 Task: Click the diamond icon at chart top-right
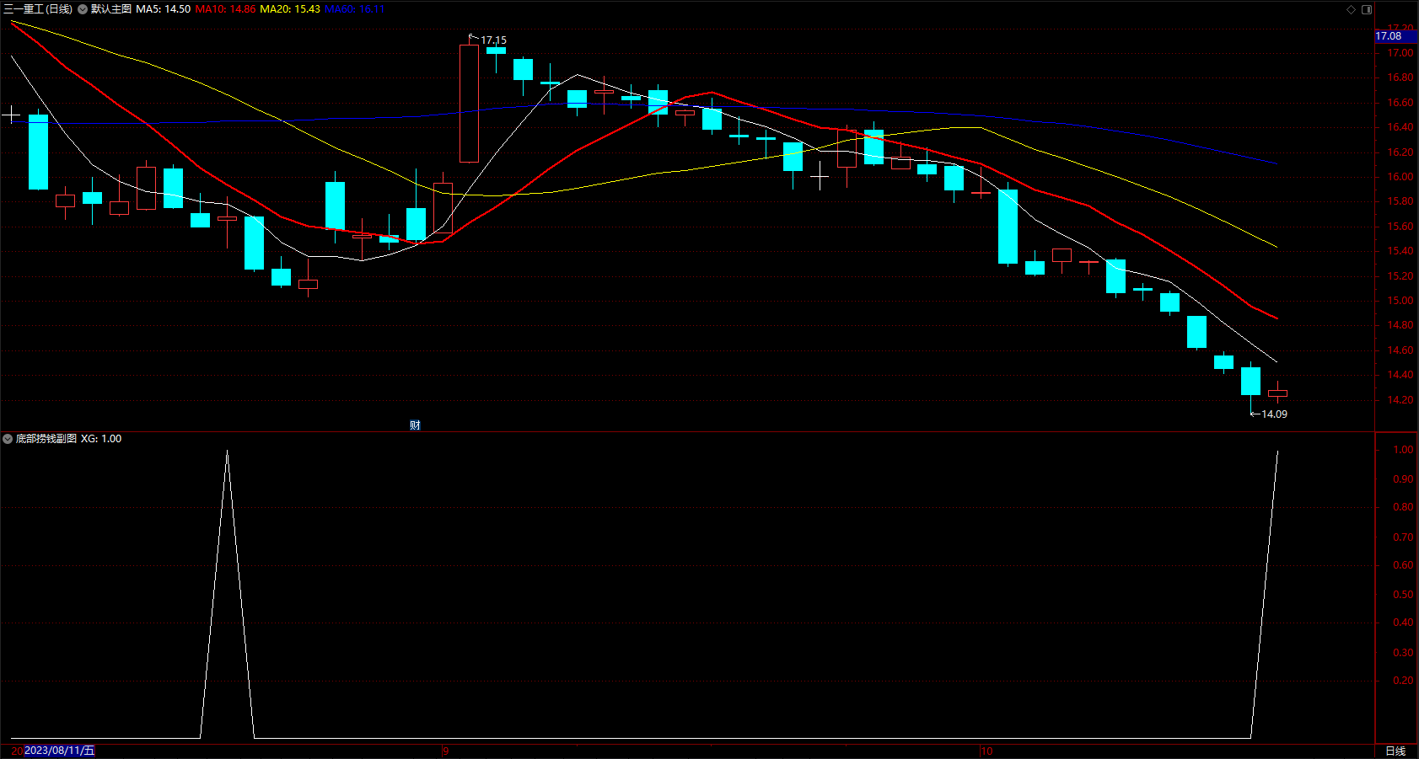tap(1351, 9)
